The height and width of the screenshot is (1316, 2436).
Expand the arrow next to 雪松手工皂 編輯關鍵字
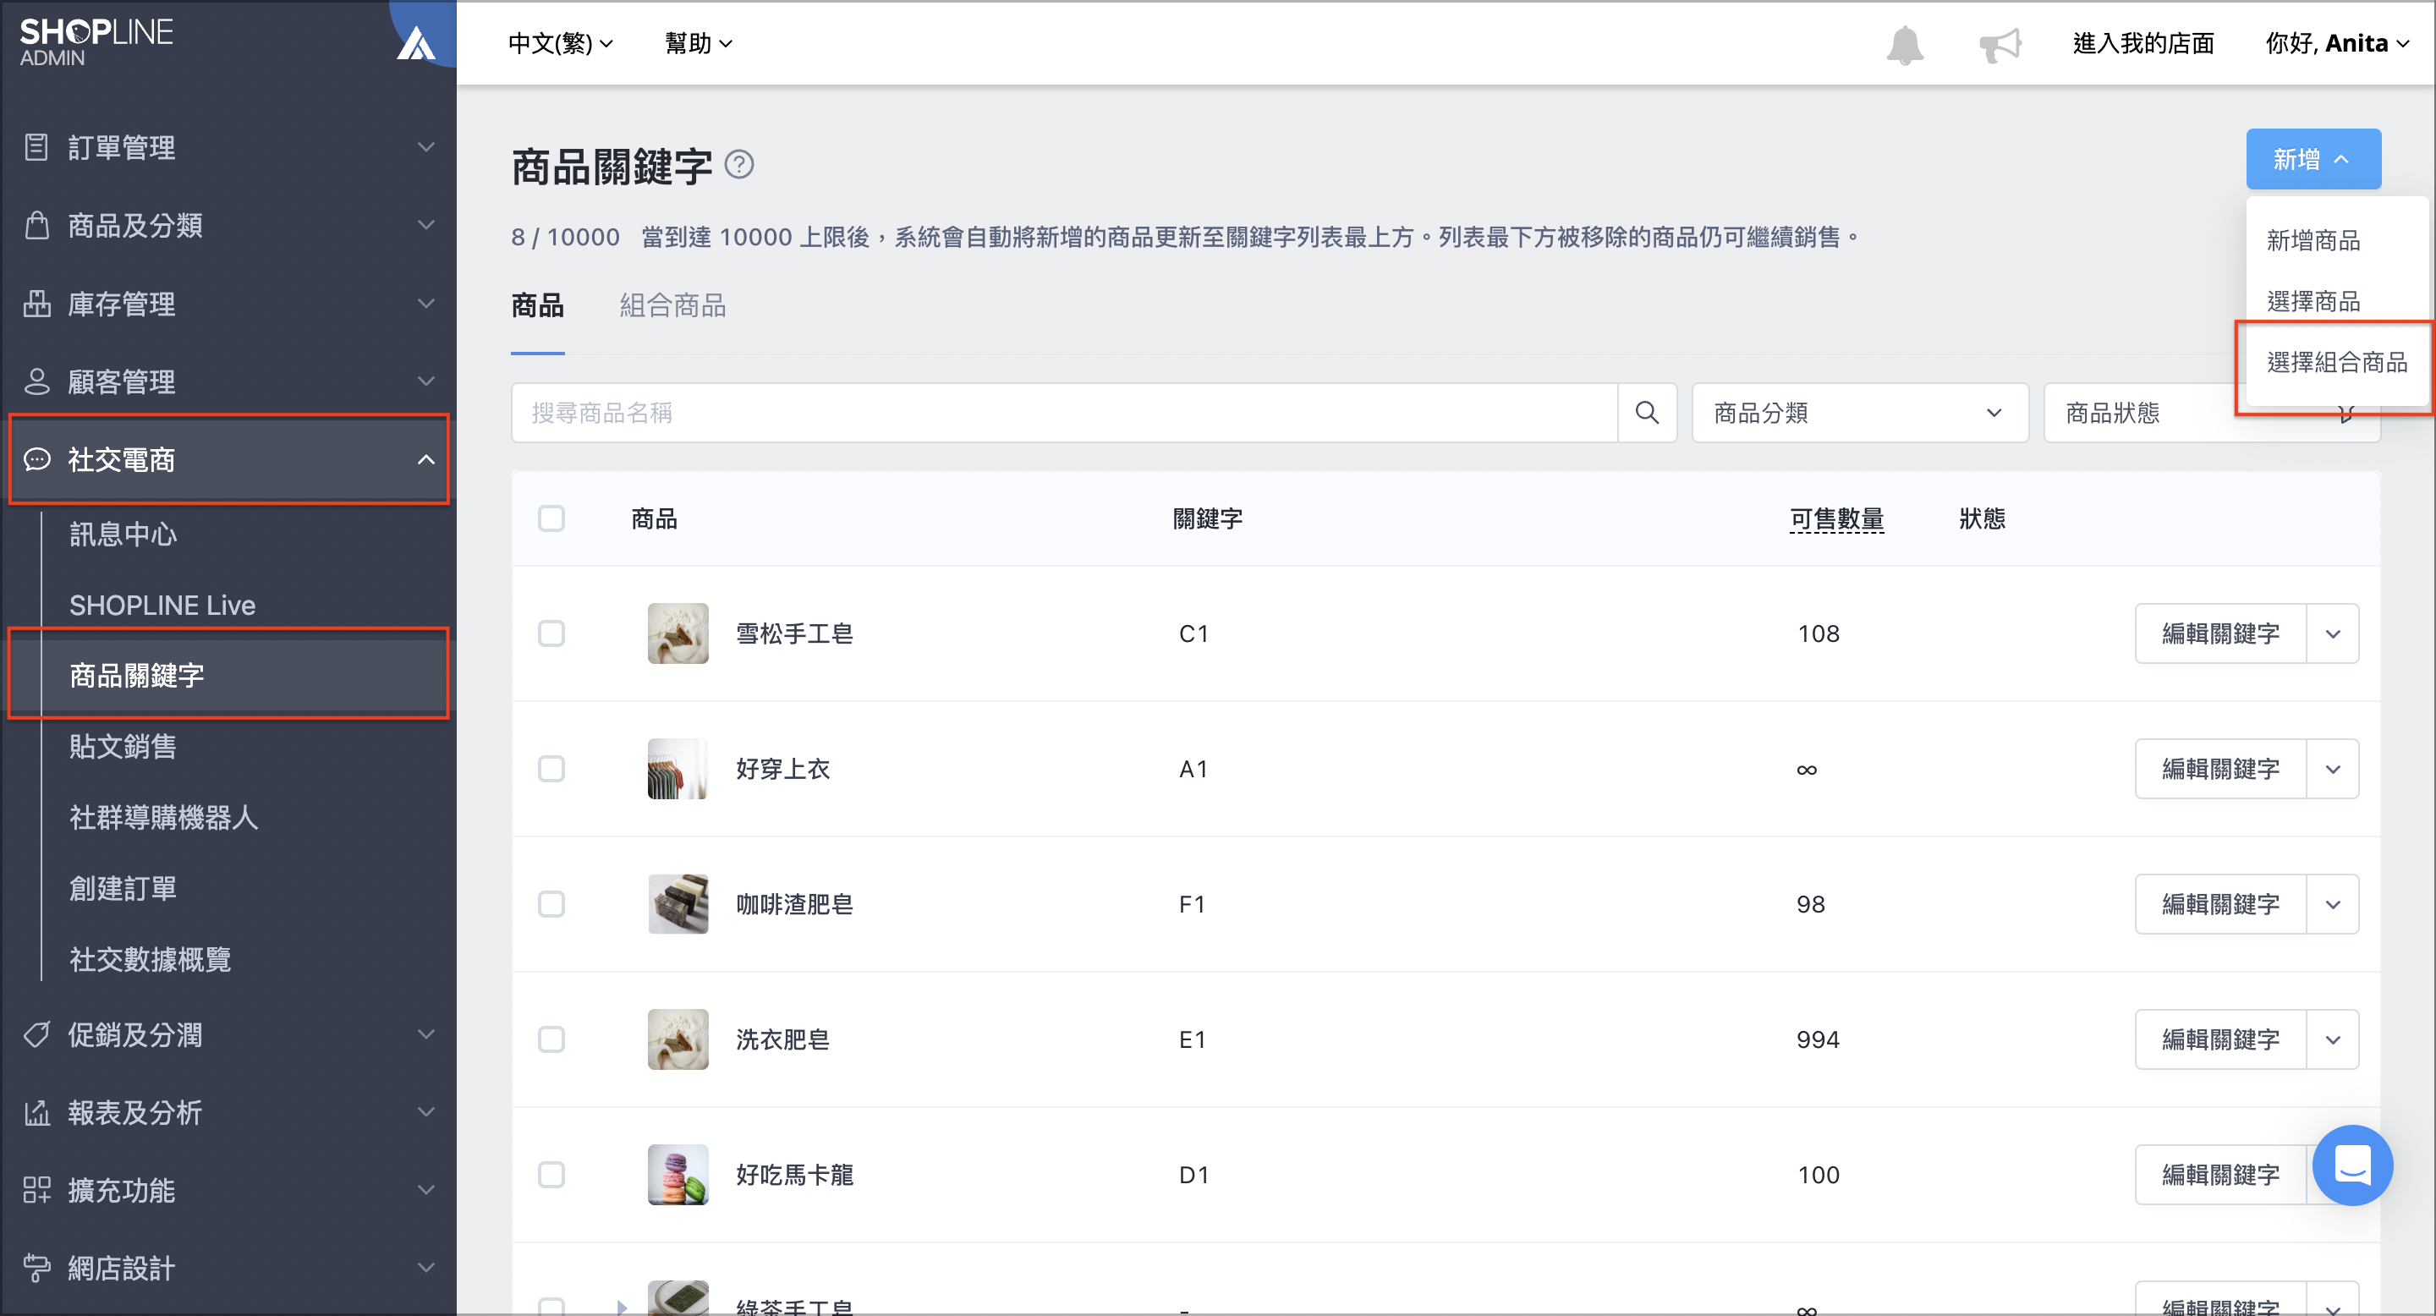pyautogui.click(x=2332, y=633)
